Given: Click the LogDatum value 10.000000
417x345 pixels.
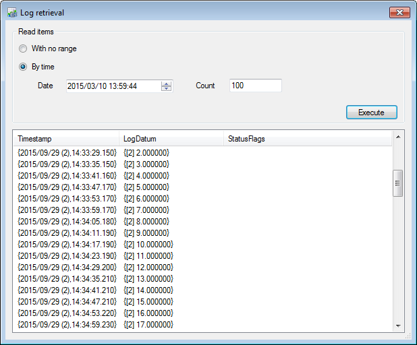Looking at the screenshot, I should point(148,244).
